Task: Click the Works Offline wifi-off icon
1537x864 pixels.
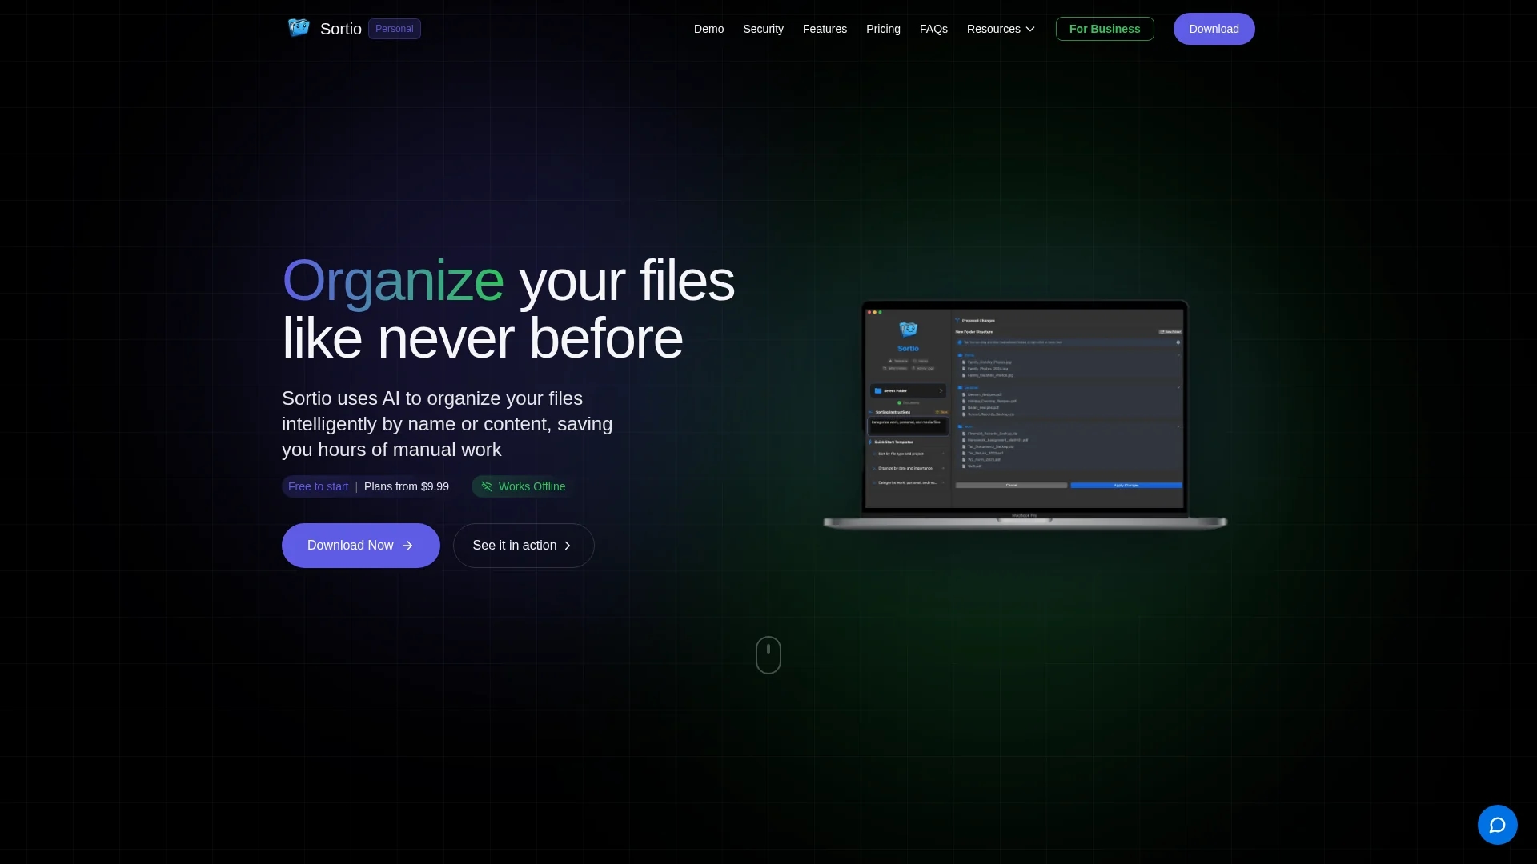Action: [486, 486]
